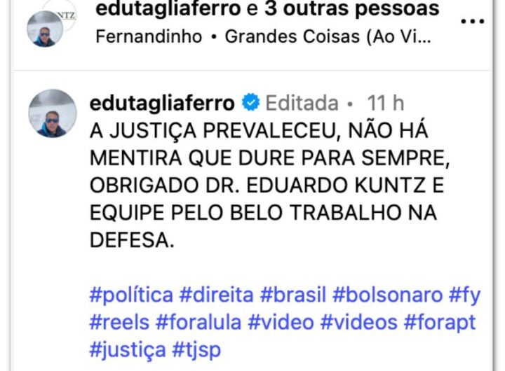Open the #tjsp hashtag
This screenshot has width=505, height=371.
[197, 350]
